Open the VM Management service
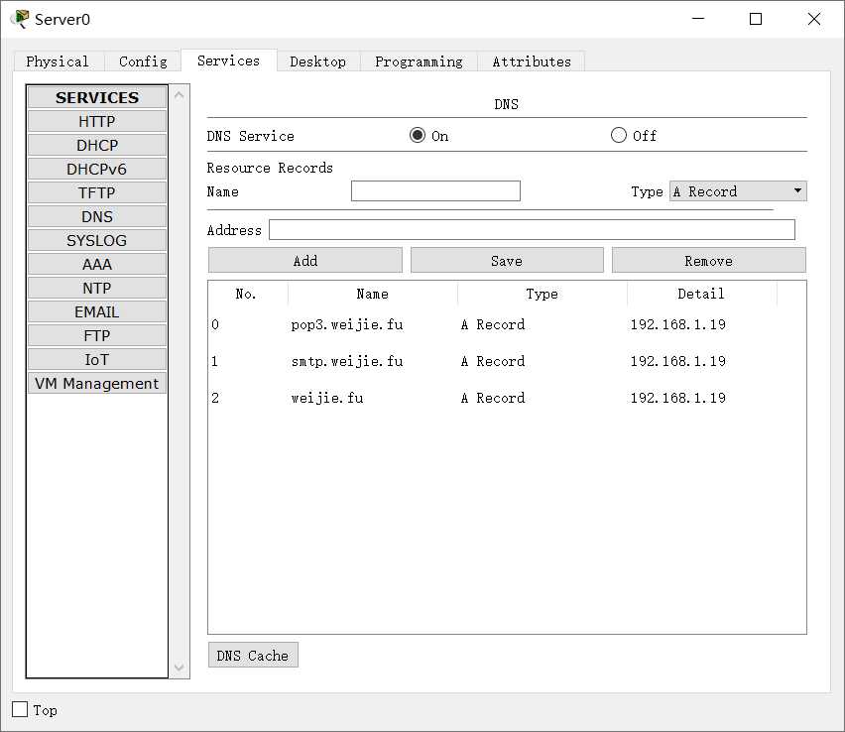 [x=97, y=383]
